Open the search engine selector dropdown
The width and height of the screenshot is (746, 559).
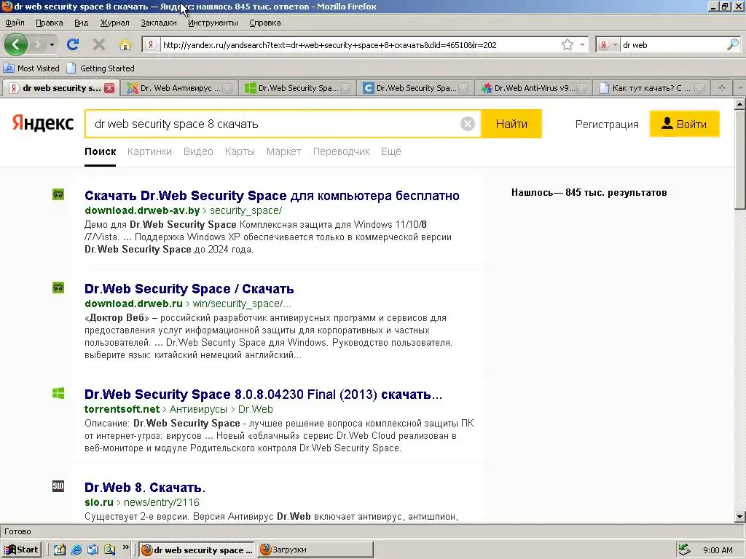(608, 44)
